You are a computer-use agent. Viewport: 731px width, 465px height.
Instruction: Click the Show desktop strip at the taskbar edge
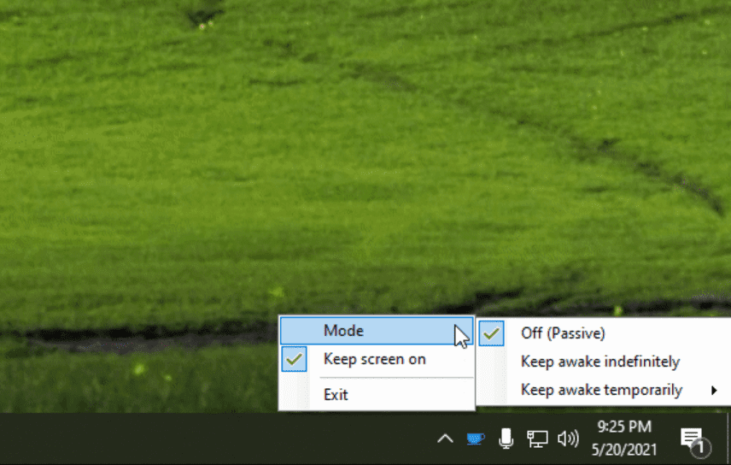tap(728, 439)
